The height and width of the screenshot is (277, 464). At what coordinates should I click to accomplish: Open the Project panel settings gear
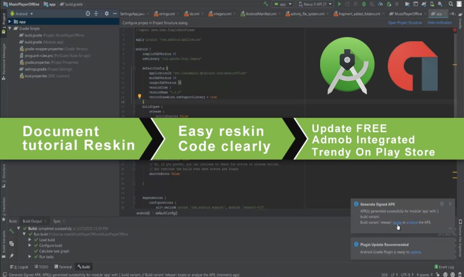coord(107,13)
